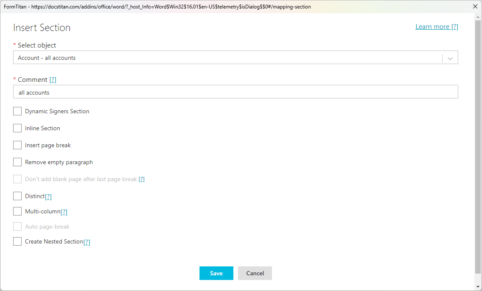Screen dimensions: 482x291
Task: Enable the Multi-column checkbox
Action: click(x=17, y=211)
